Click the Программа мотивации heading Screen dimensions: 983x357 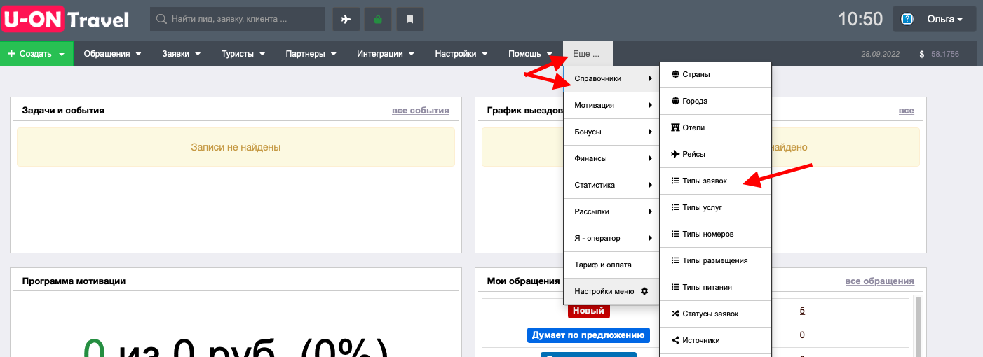pos(74,281)
